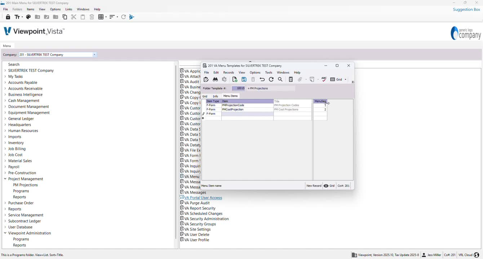483x259 pixels.
Task: Expand the Job Cost tree node
Action: point(5,155)
